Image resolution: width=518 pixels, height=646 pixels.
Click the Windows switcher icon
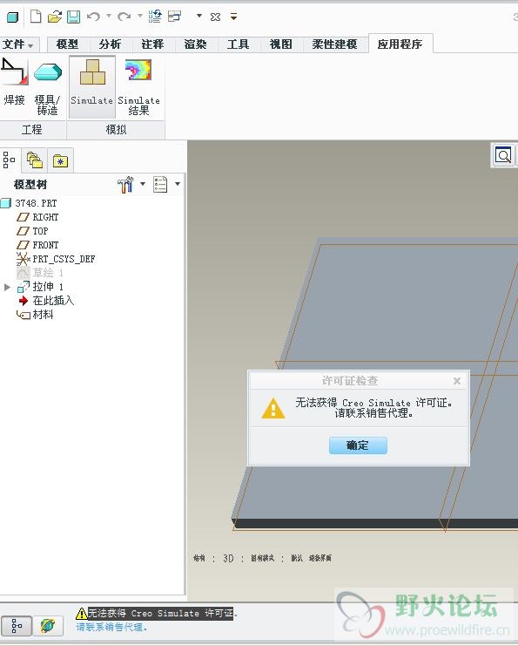(174, 16)
